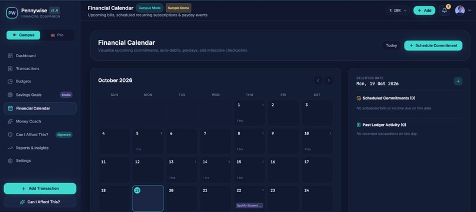Select October 2 on calendar
The height and width of the screenshot is (212, 476).
[x=283, y=113]
